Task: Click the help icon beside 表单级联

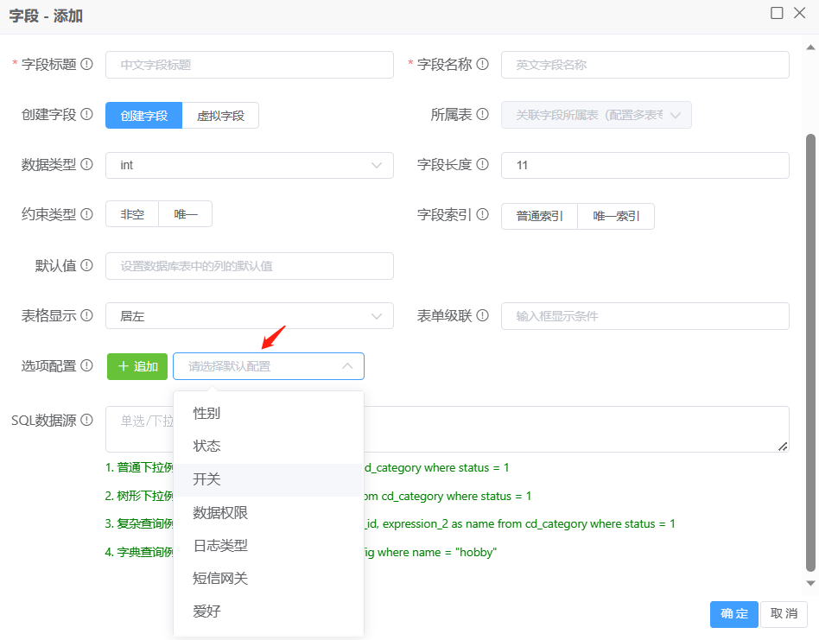Action: coord(482,316)
